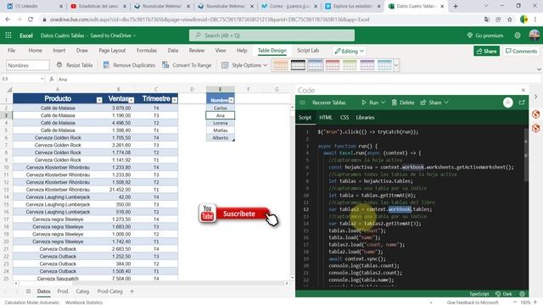Switch to the Insert ribbon tab

tap(59, 50)
